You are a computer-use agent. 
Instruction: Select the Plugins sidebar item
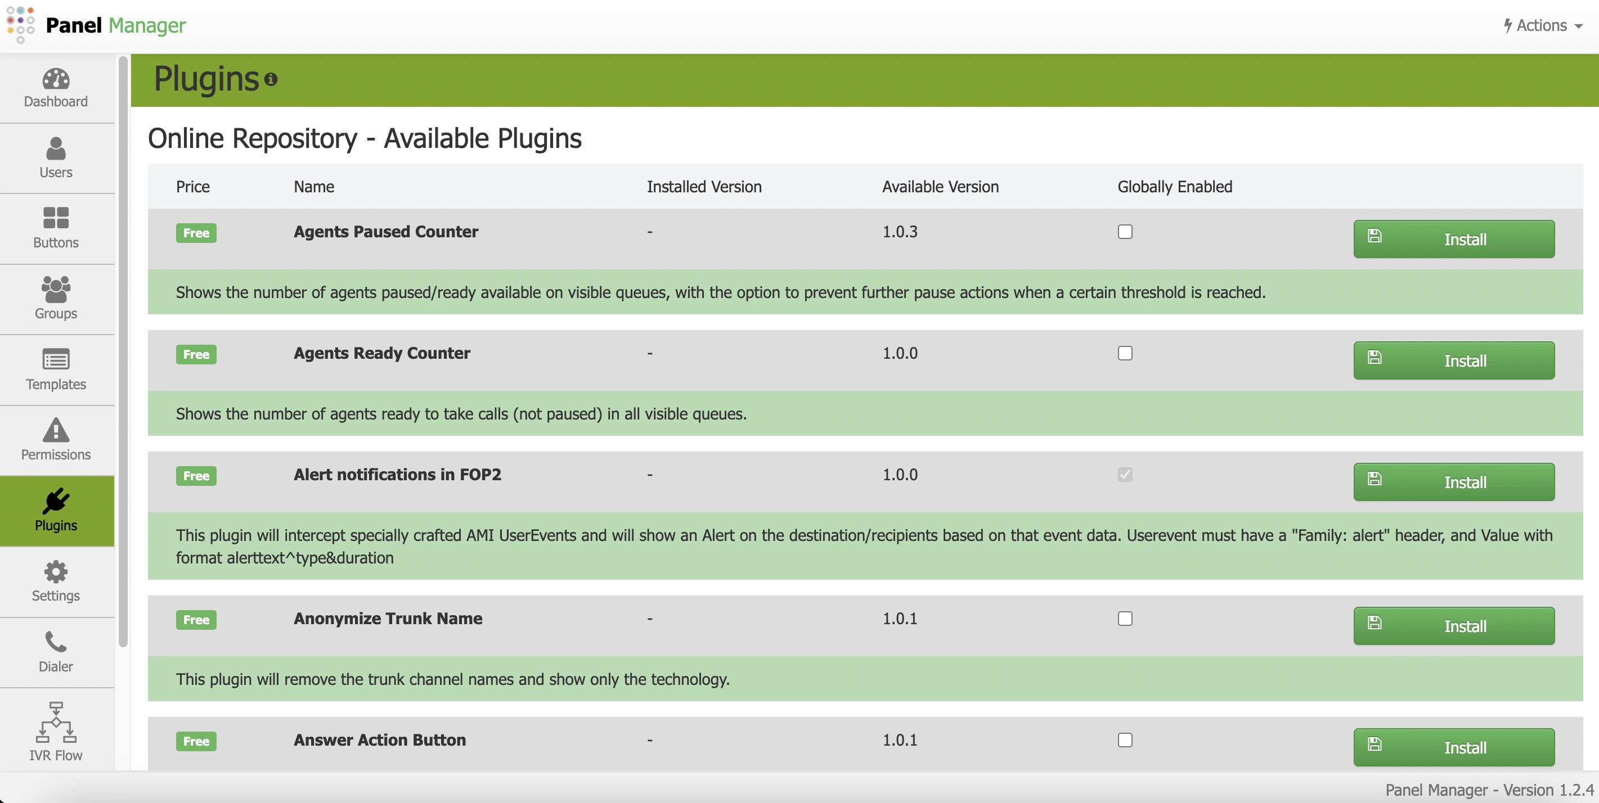point(55,511)
